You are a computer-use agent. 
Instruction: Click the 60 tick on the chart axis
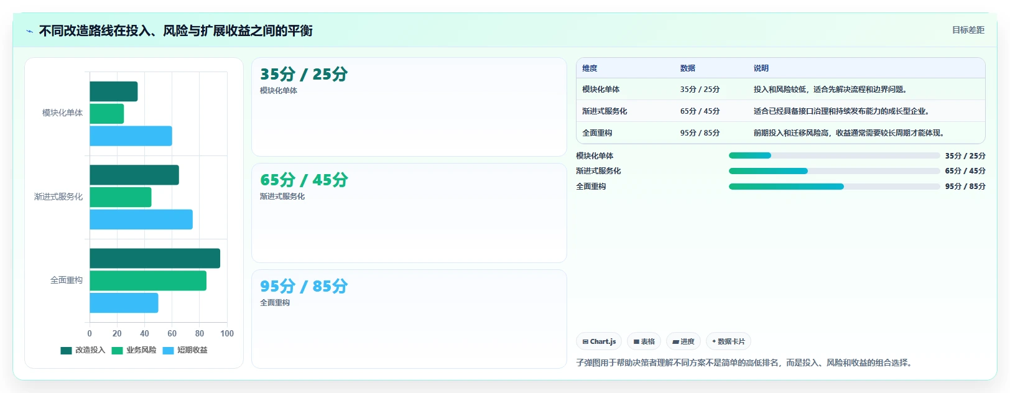[x=172, y=334]
